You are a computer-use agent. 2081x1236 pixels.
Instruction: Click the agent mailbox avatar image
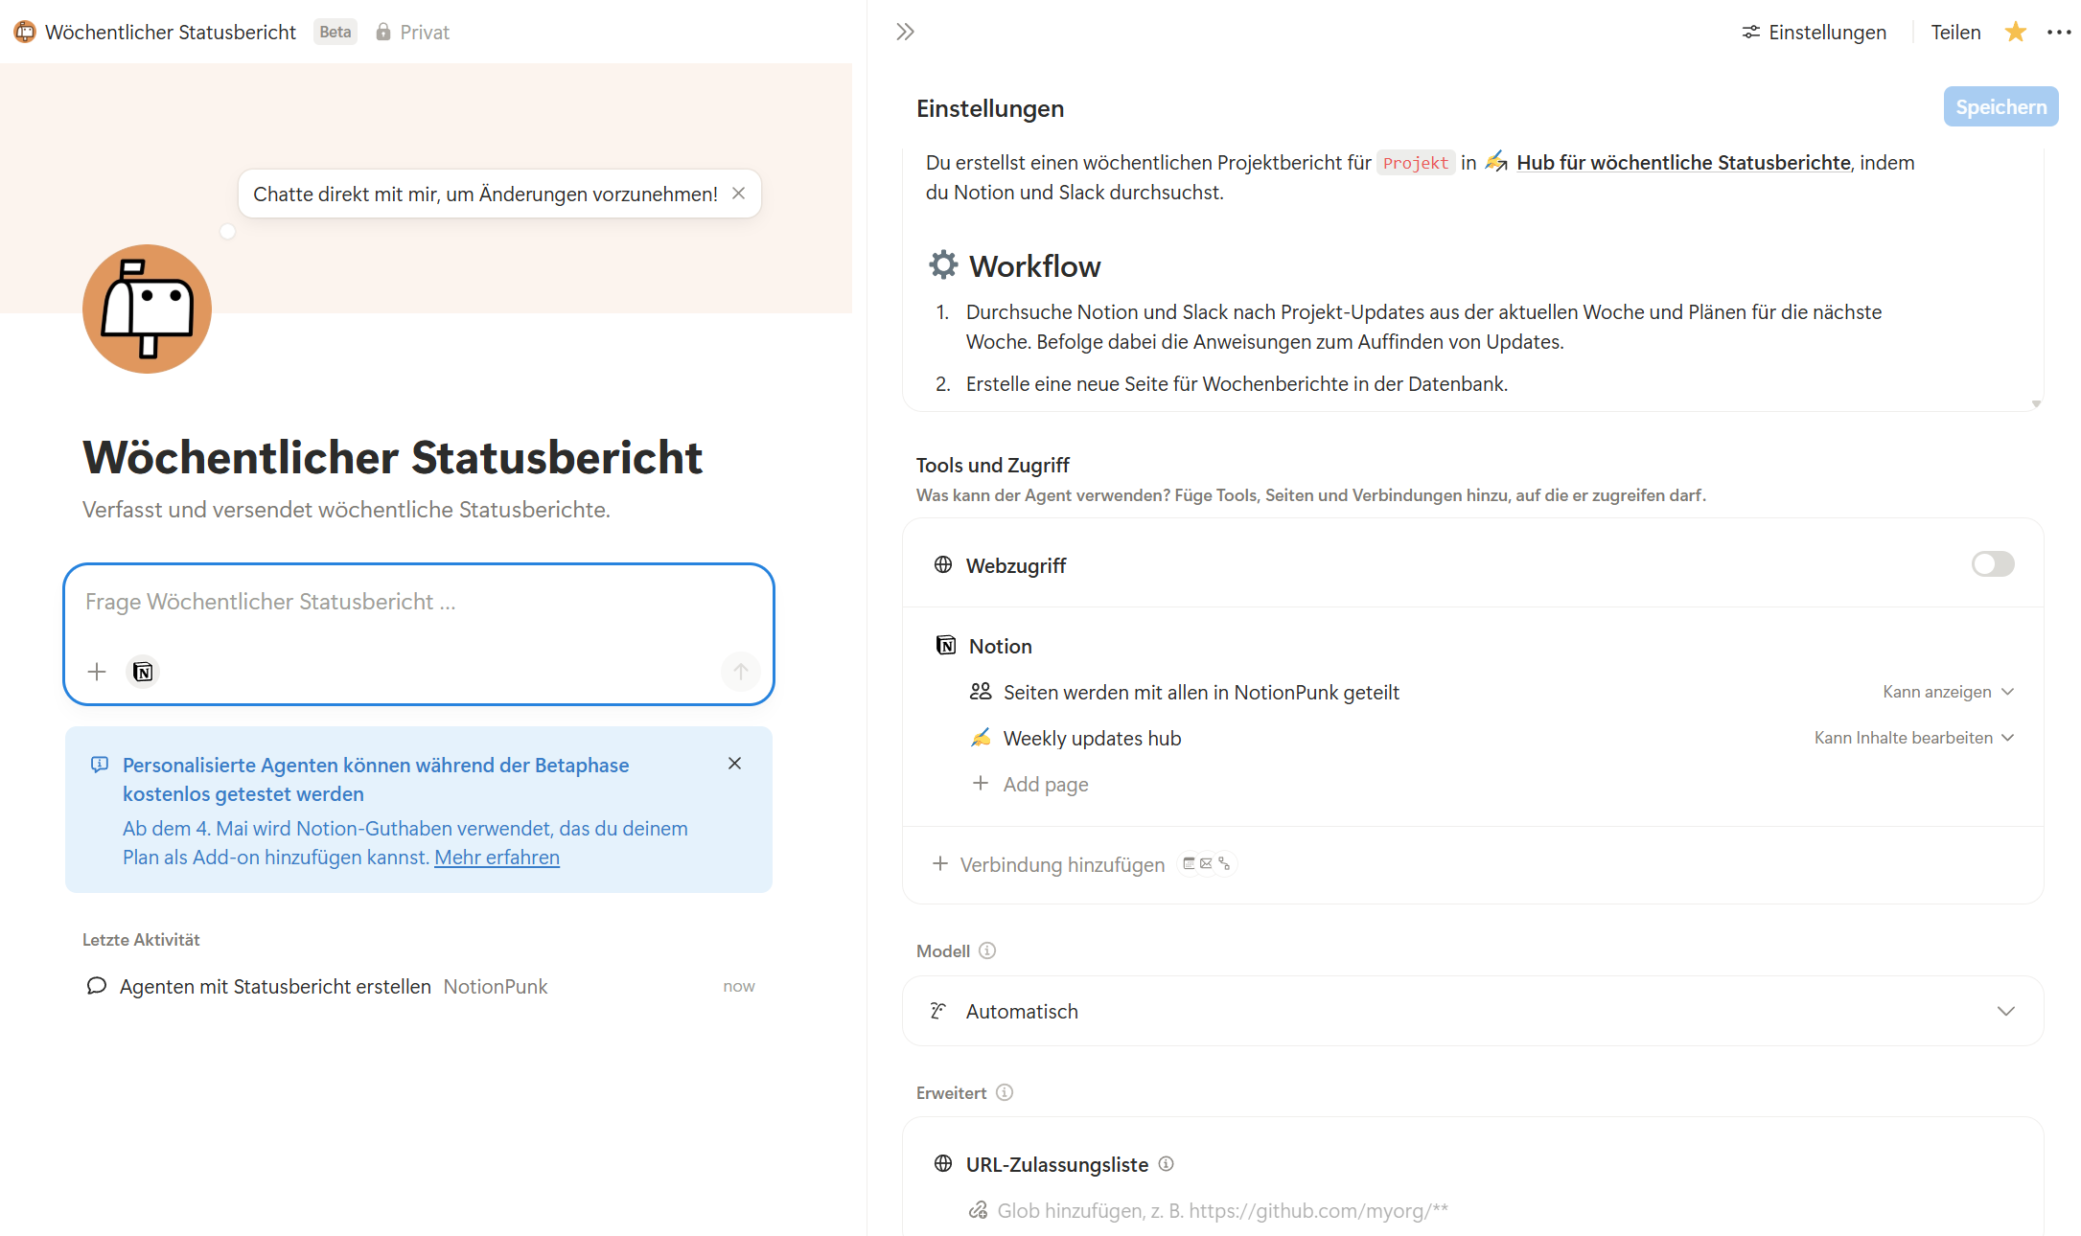146,309
